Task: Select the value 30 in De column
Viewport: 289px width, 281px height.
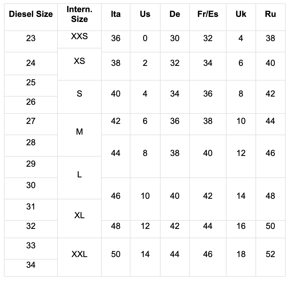Action: pos(175,38)
